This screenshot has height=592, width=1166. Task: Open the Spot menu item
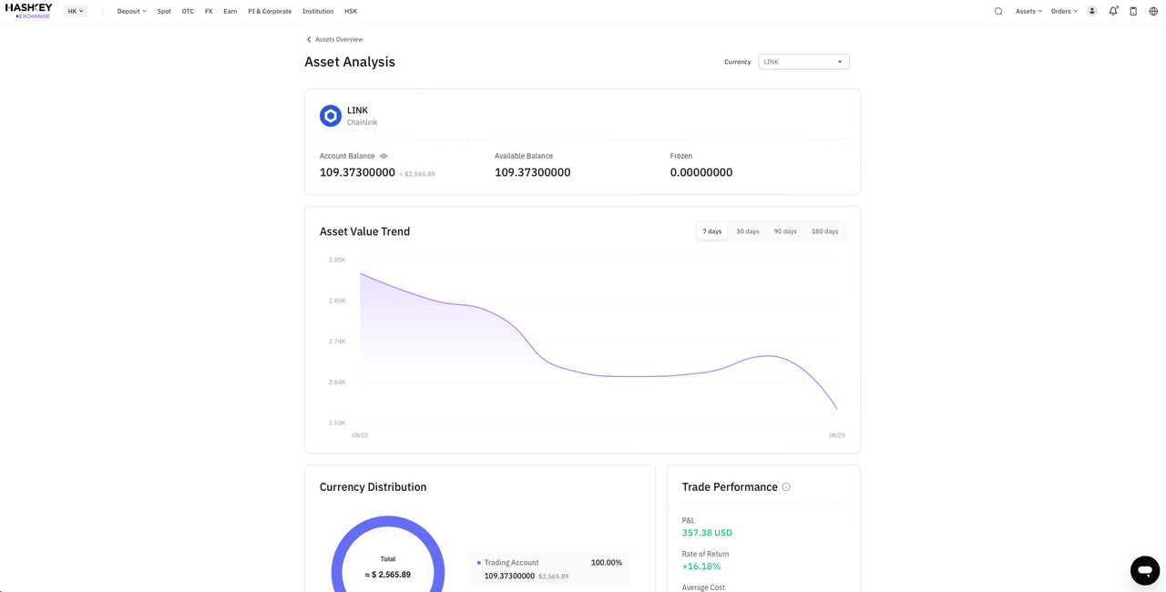(x=164, y=12)
